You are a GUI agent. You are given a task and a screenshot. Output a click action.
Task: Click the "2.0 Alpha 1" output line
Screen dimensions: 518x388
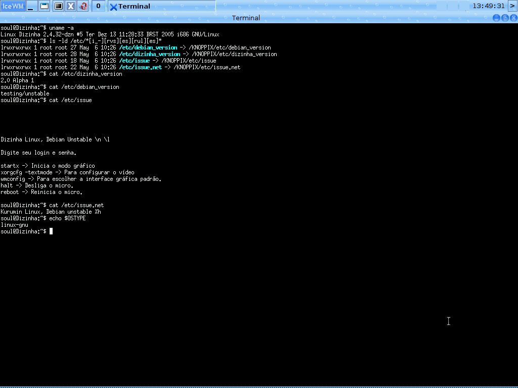tap(17, 80)
